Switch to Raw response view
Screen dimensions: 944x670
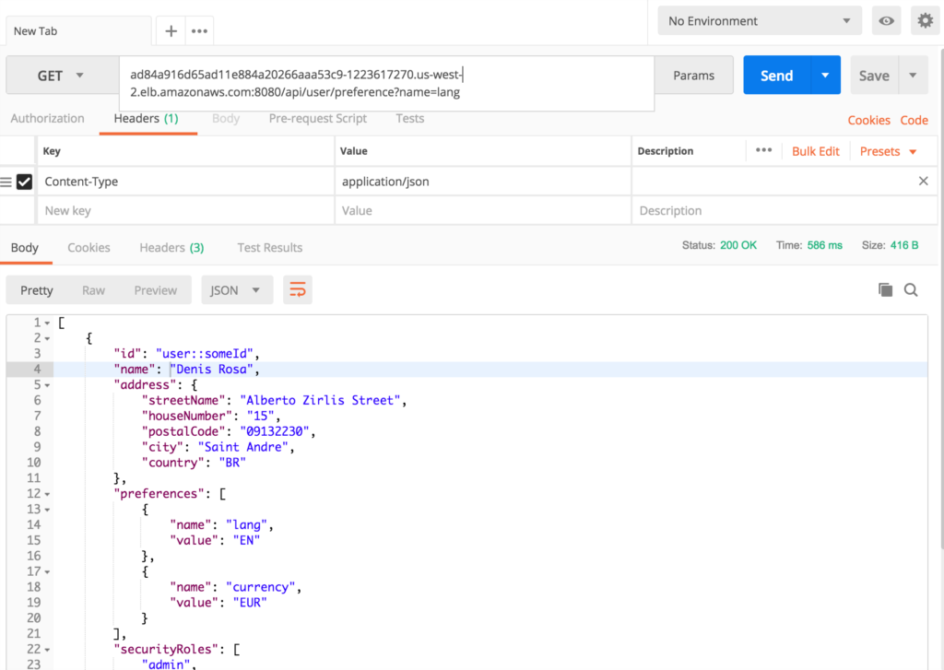click(93, 290)
